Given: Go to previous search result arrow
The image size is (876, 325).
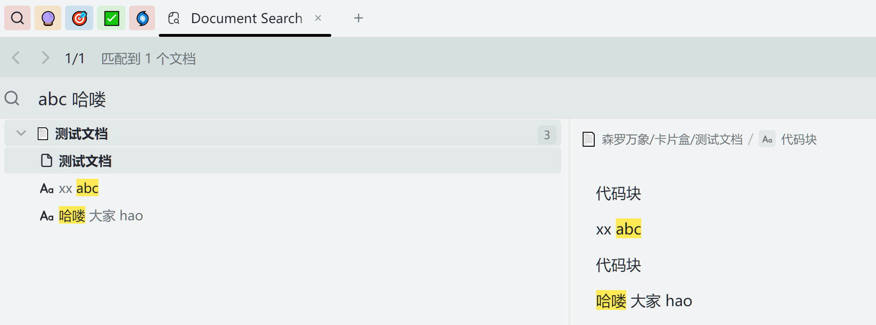Looking at the screenshot, I should coord(16,58).
